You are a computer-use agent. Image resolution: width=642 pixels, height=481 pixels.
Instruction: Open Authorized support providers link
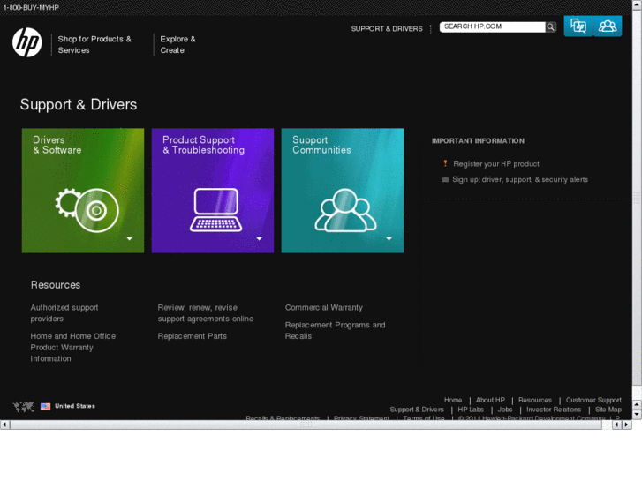pyautogui.click(x=64, y=312)
